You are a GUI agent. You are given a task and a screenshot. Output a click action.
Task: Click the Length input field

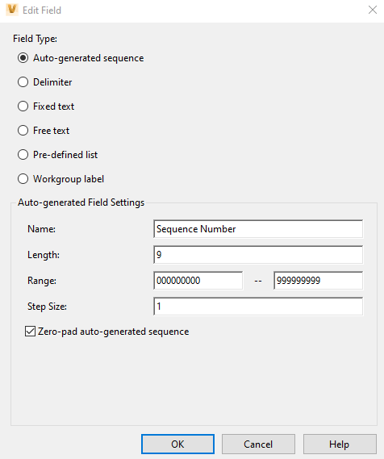(x=258, y=255)
